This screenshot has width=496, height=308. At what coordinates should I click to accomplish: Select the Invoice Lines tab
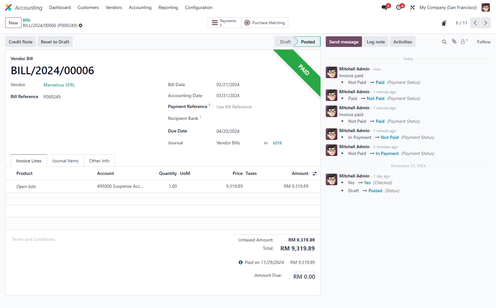[29, 161]
